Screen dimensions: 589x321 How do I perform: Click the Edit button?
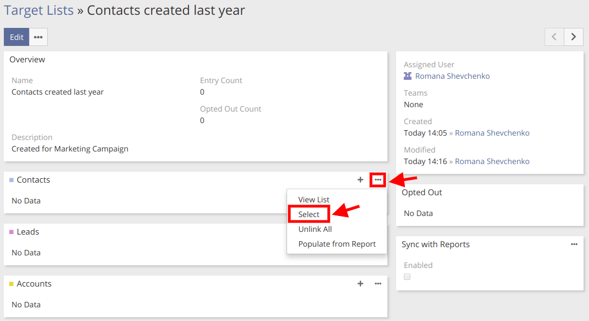click(x=16, y=37)
